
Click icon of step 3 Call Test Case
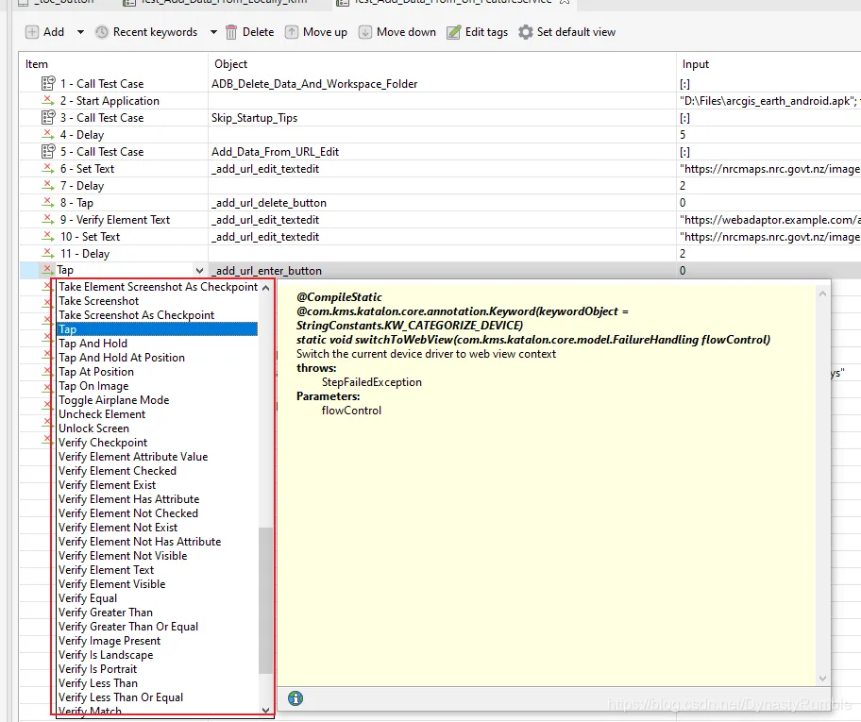[x=48, y=117]
